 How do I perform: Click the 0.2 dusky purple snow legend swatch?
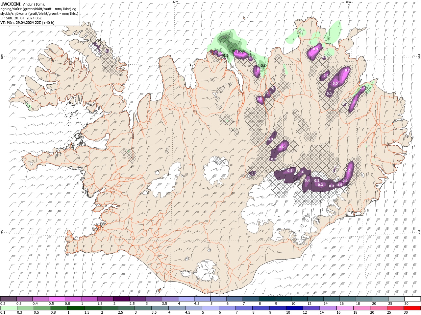pyautogui.click(x=8, y=299)
